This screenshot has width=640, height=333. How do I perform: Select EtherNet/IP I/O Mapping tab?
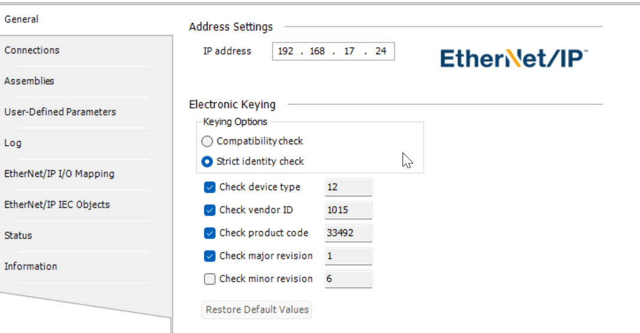59,174
